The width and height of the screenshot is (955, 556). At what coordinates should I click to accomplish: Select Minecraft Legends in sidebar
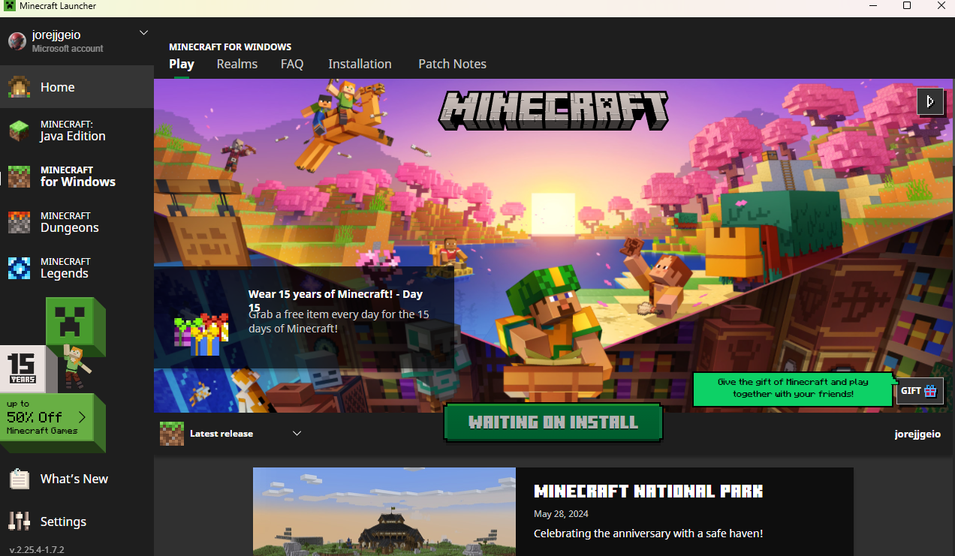click(x=77, y=268)
